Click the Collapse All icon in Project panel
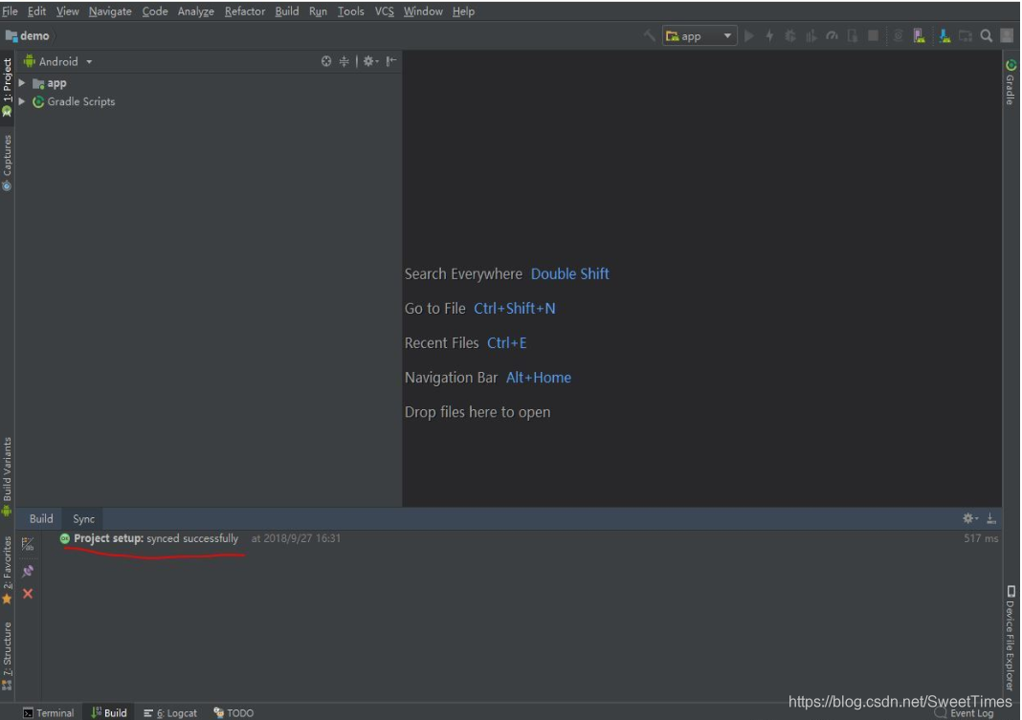The height and width of the screenshot is (720, 1022). pyautogui.click(x=344, y=61)
